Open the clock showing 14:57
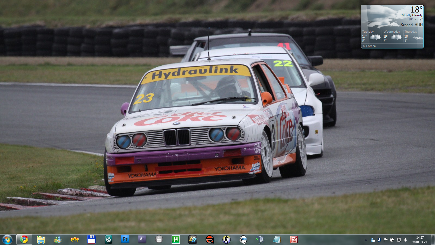This screenshot has height=245, width=435. [420, 240]
